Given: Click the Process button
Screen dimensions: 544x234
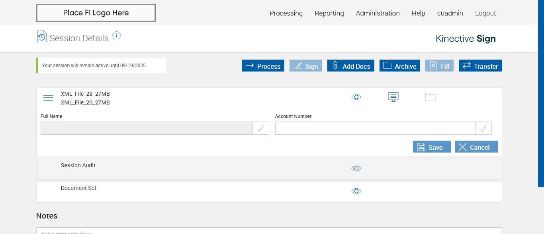Looking at the screenshot, I should pyautogui.click(x=263, y=66).
